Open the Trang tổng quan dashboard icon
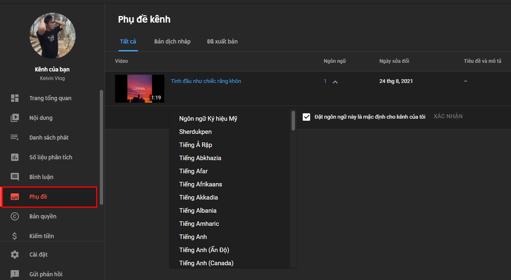 [x=15, y=98]
